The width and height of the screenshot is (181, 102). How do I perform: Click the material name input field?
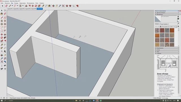click(x=169, y=16)
